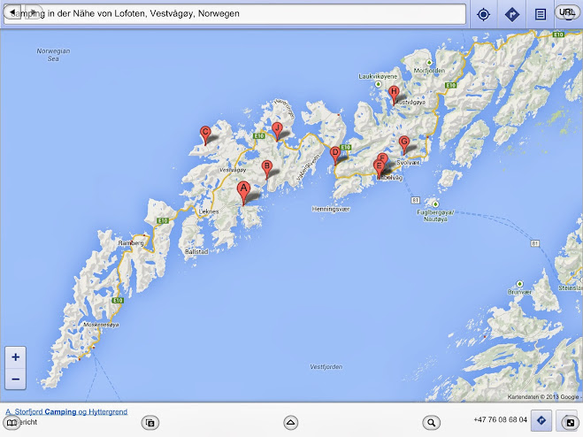Click the bottom-right square layers icon
This screenshot has height=437, width=583.
click(x=569, y=421)
